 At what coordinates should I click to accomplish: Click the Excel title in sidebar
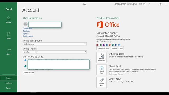click(x=9, y=9)
